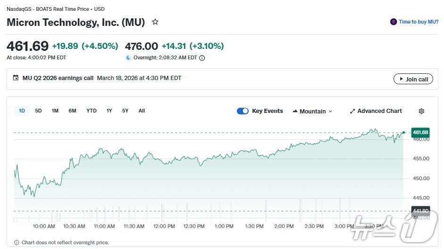444x249 pixels.
Task: Select the 1D time range tab
Action: 22,111
